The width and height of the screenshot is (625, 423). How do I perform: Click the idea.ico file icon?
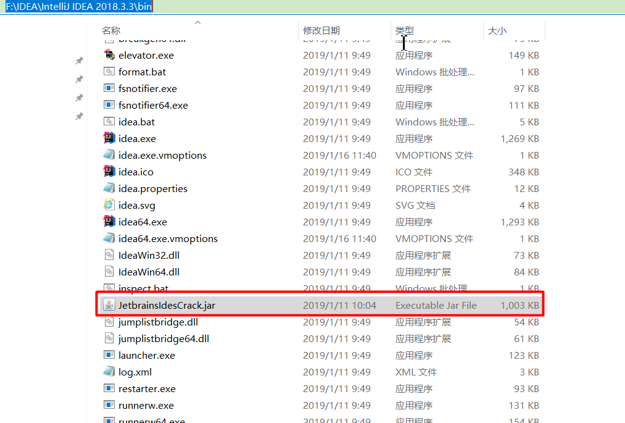tap(109, 172)
